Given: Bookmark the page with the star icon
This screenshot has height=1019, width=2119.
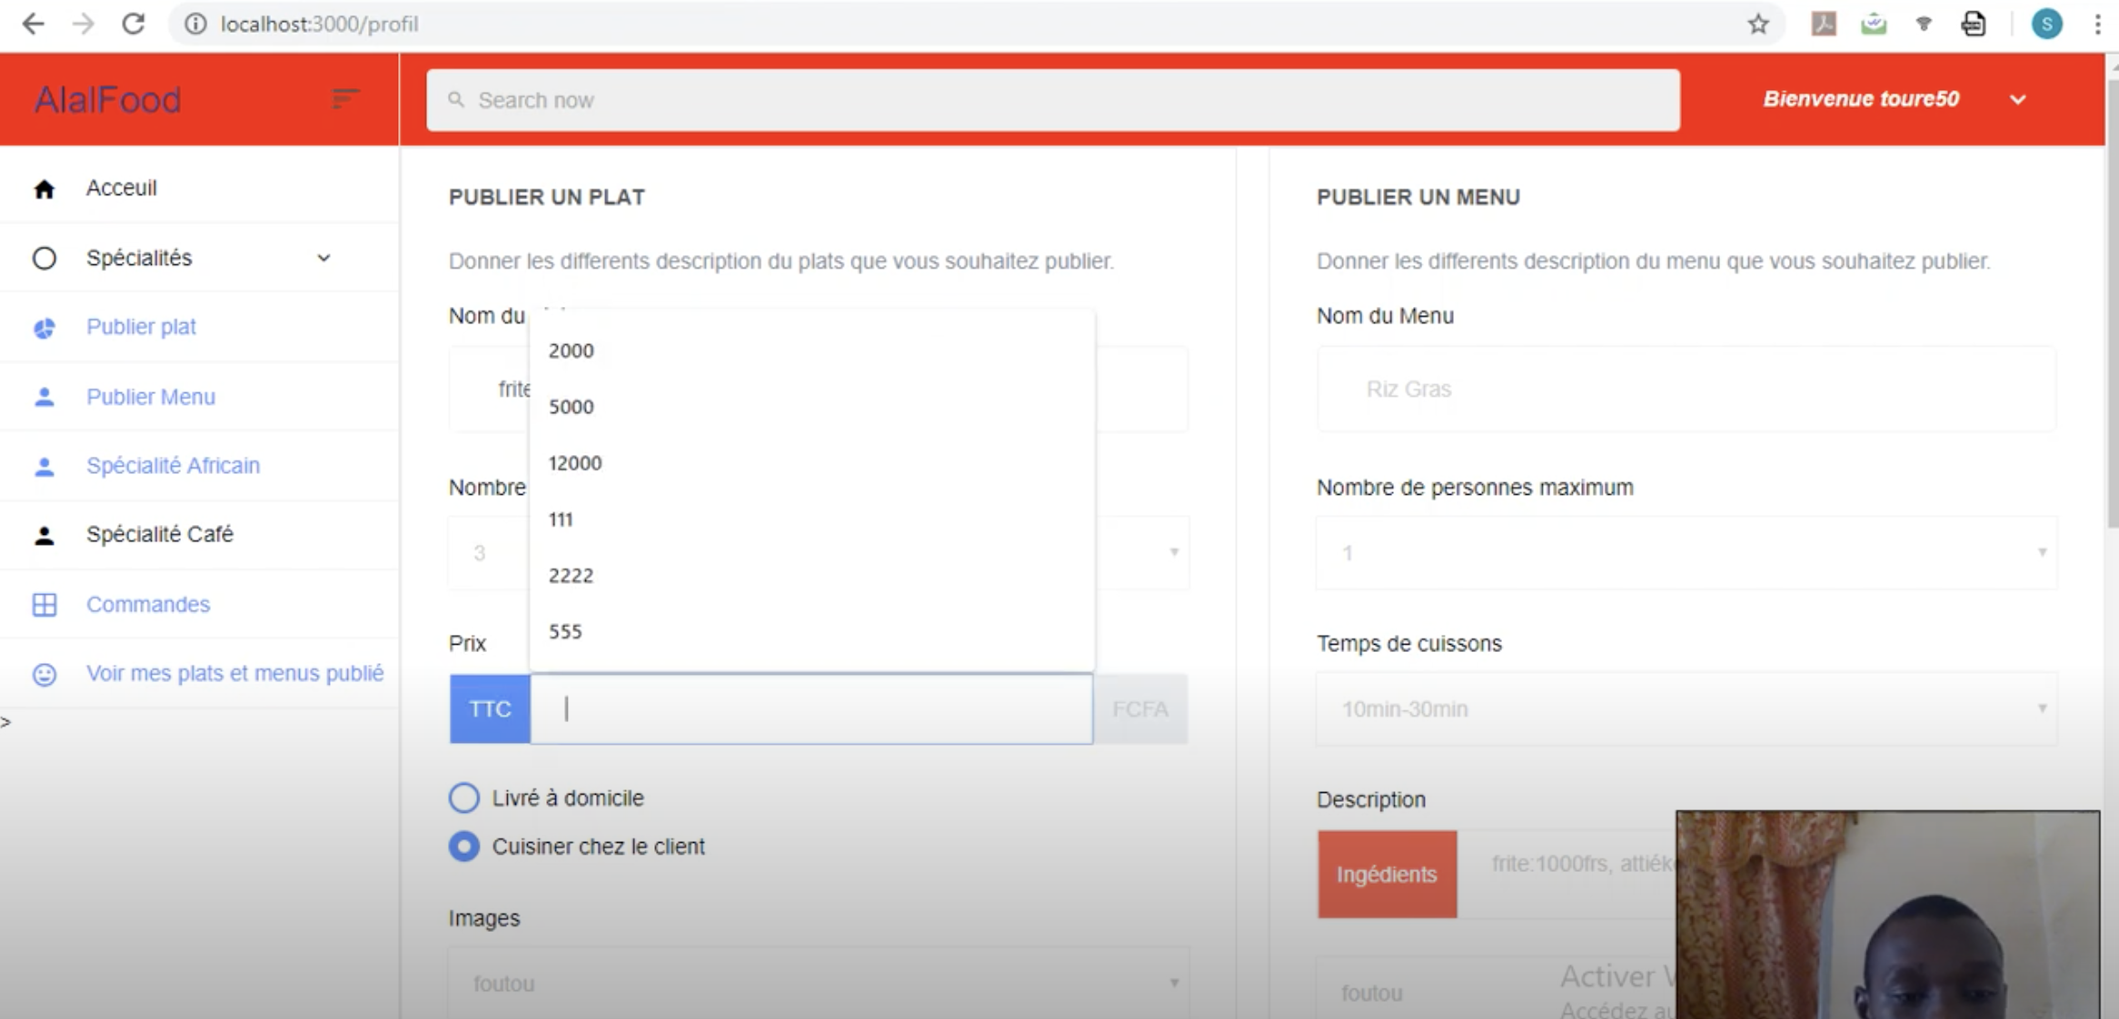Looking at the screenshot, I should (1758, 25).
